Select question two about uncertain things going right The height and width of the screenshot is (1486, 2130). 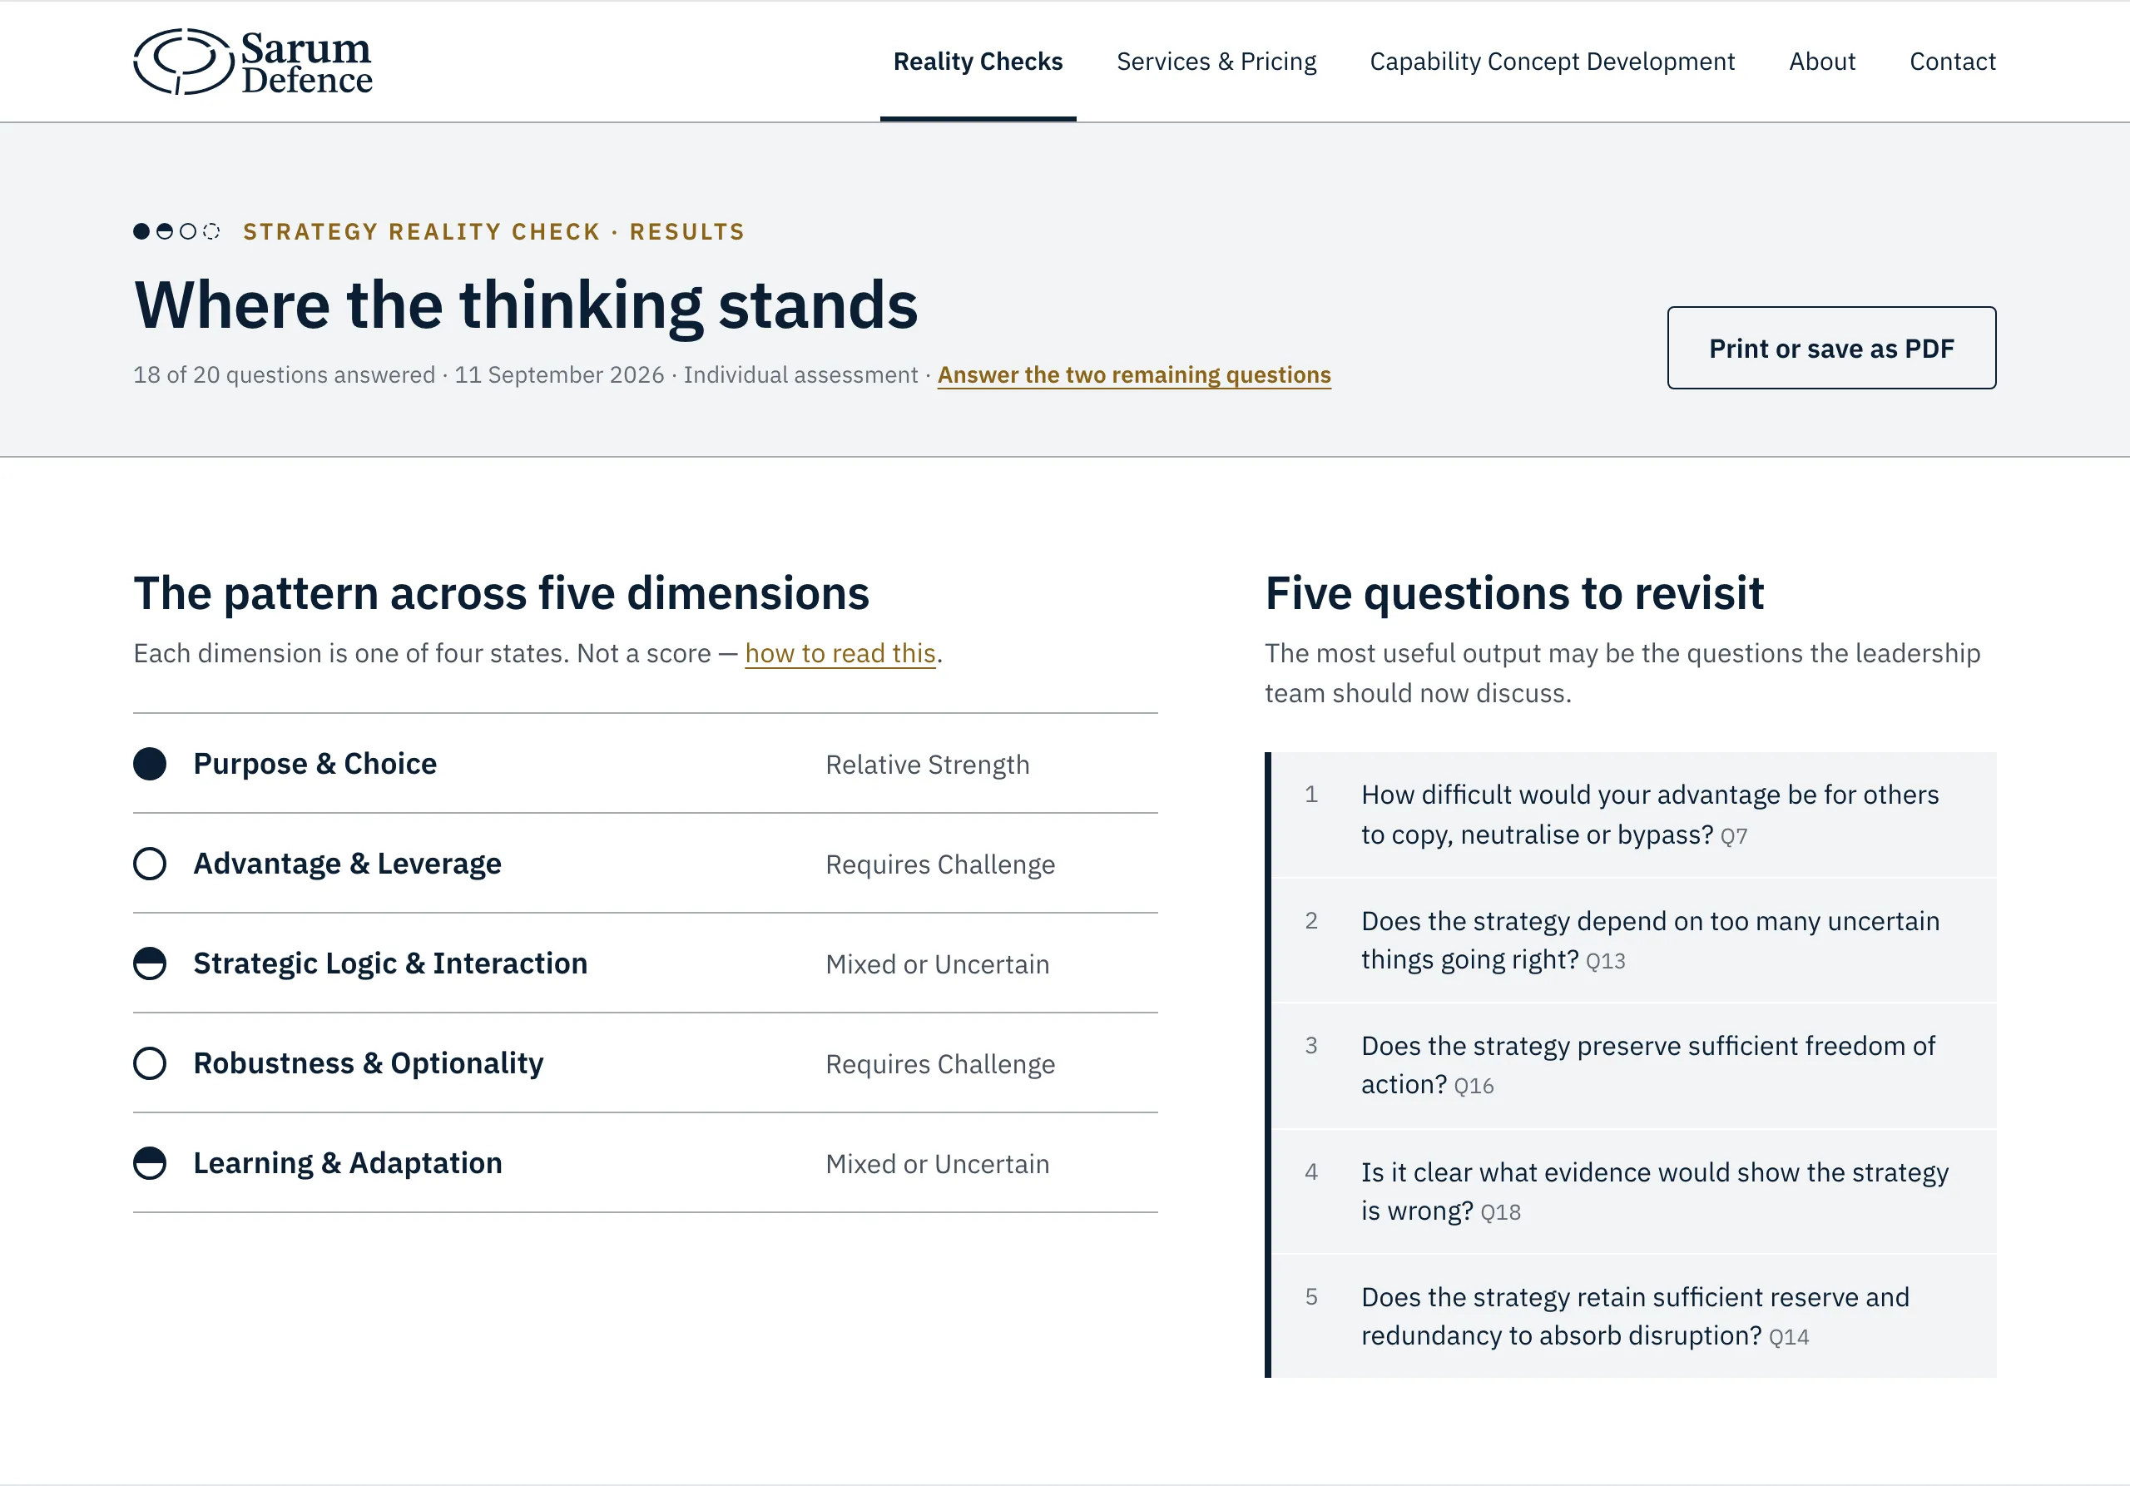pyautogui.click(x=1632, y=940)
